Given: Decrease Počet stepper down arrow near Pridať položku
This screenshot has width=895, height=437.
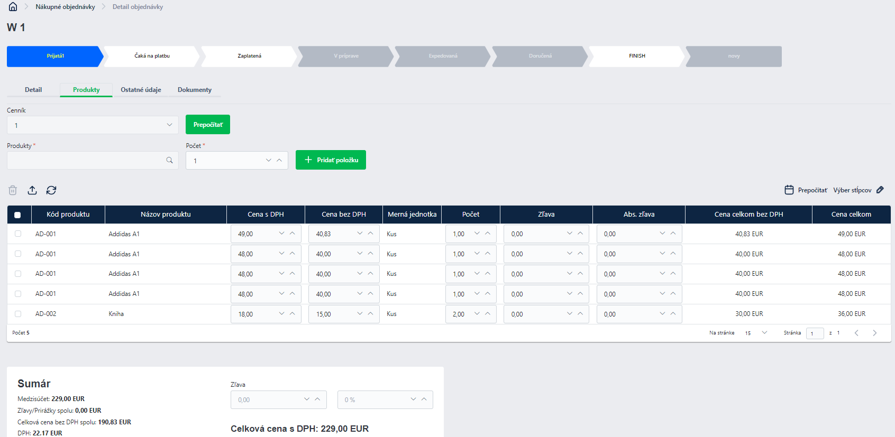Looking at the screenshot, I should click(269, 160).
